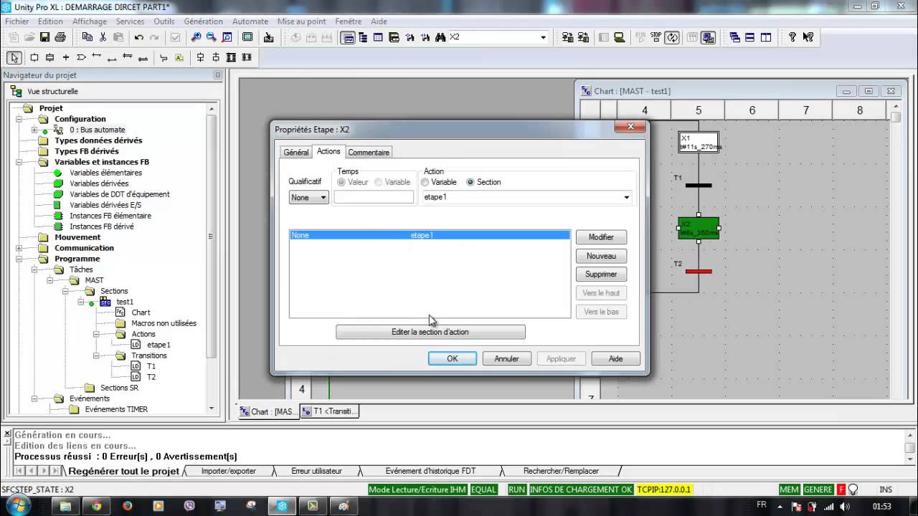Select Variables élémentaires in tree
Screen dimensions: 918x516
pyautogui.click(x=105, y=173)
